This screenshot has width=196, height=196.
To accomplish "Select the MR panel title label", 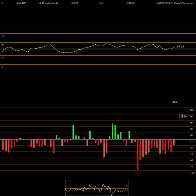I will click(x=175, y=102).
